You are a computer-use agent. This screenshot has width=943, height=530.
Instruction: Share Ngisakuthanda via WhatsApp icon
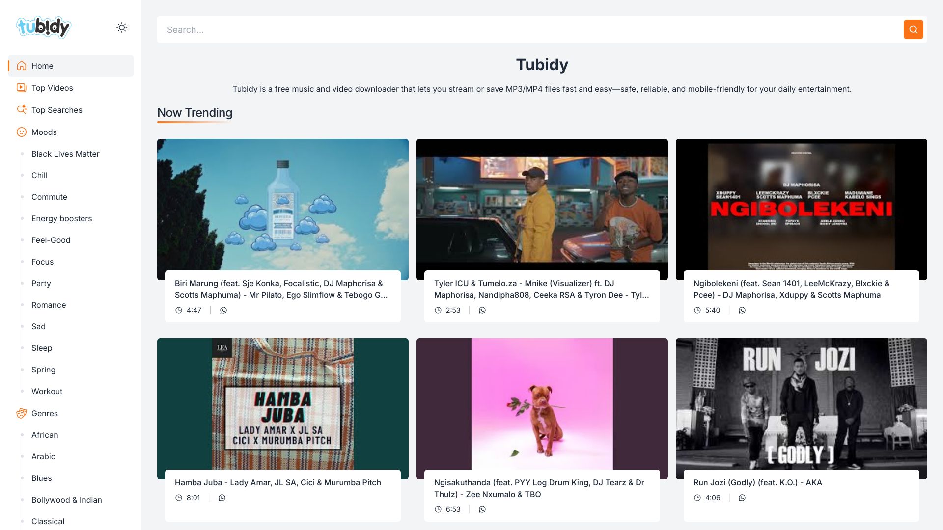tap(482, 509)
